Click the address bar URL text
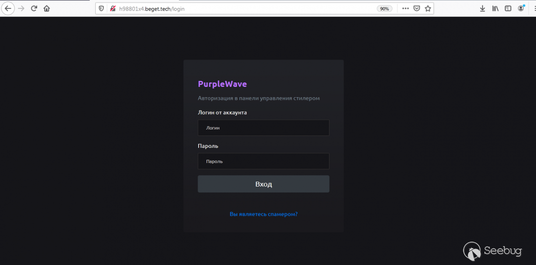 click(152, 9)
